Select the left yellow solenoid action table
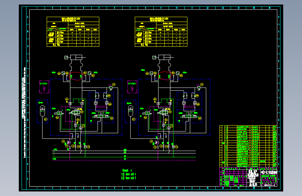 pos(73,32)
